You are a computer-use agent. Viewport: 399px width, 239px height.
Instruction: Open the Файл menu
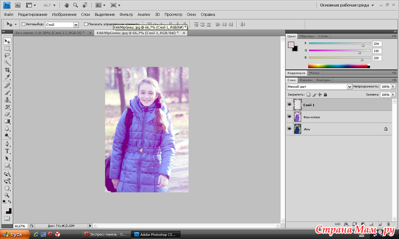(8, 15)
